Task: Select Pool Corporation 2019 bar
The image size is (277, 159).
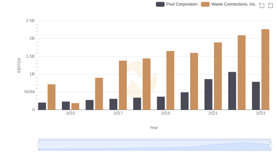Action: [161, 103]
